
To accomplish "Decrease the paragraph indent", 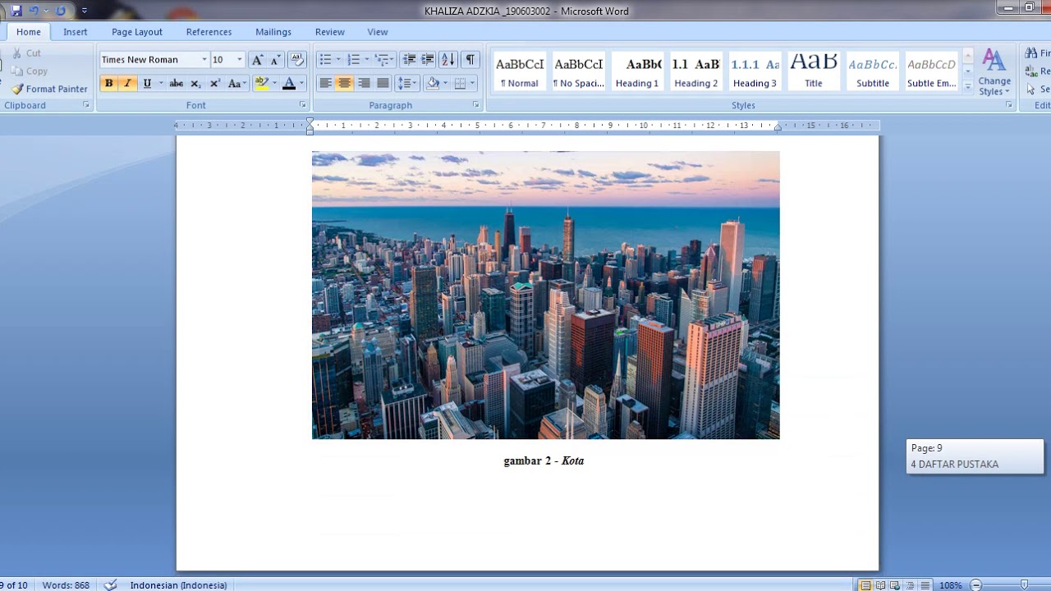I will click(x=409, y=60).
